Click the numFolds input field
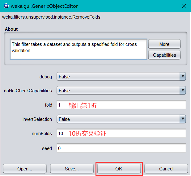The height and width of the screenshot is (176, 191). [121, 133]
